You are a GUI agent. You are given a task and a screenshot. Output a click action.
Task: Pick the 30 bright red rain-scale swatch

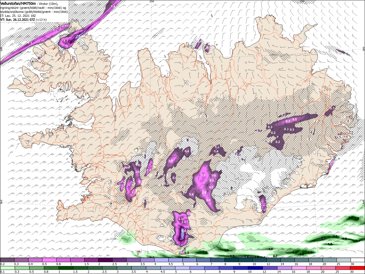coord(357,268)
